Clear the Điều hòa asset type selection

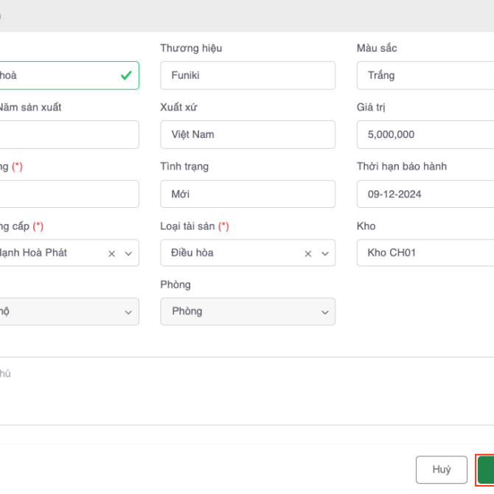click(308, 253)
